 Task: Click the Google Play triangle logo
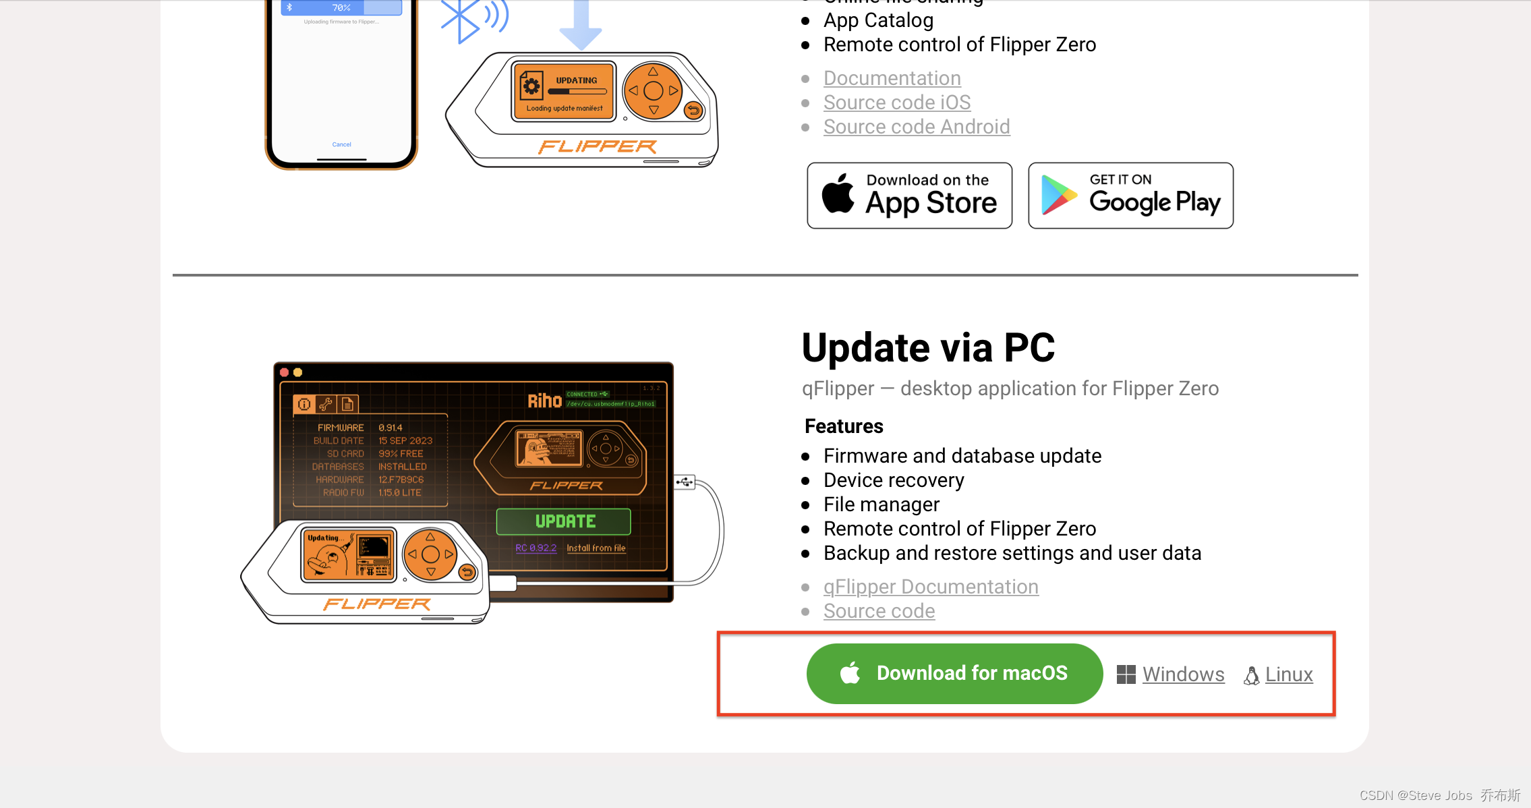point(1059,195)
